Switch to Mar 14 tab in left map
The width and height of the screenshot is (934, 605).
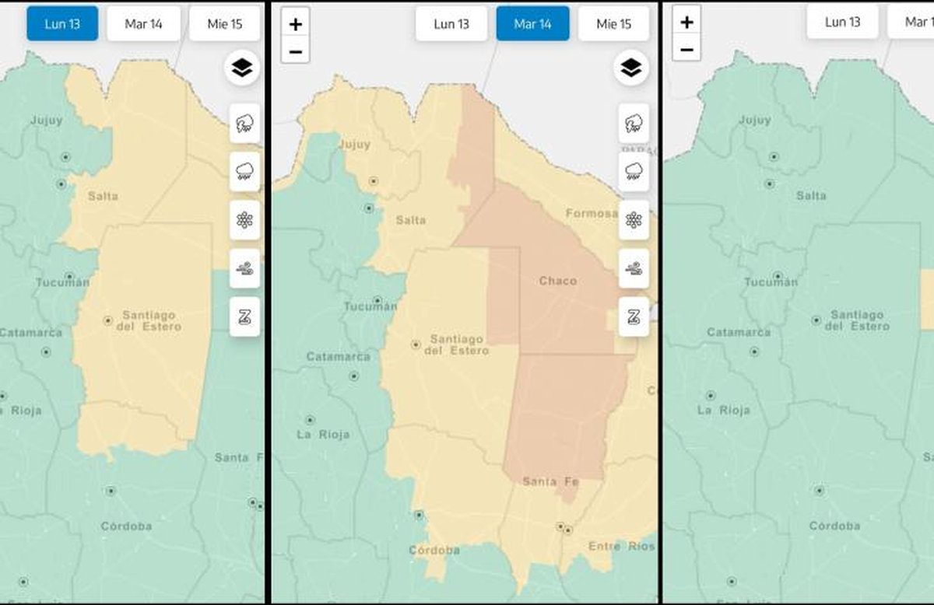(x=143, y=24)
